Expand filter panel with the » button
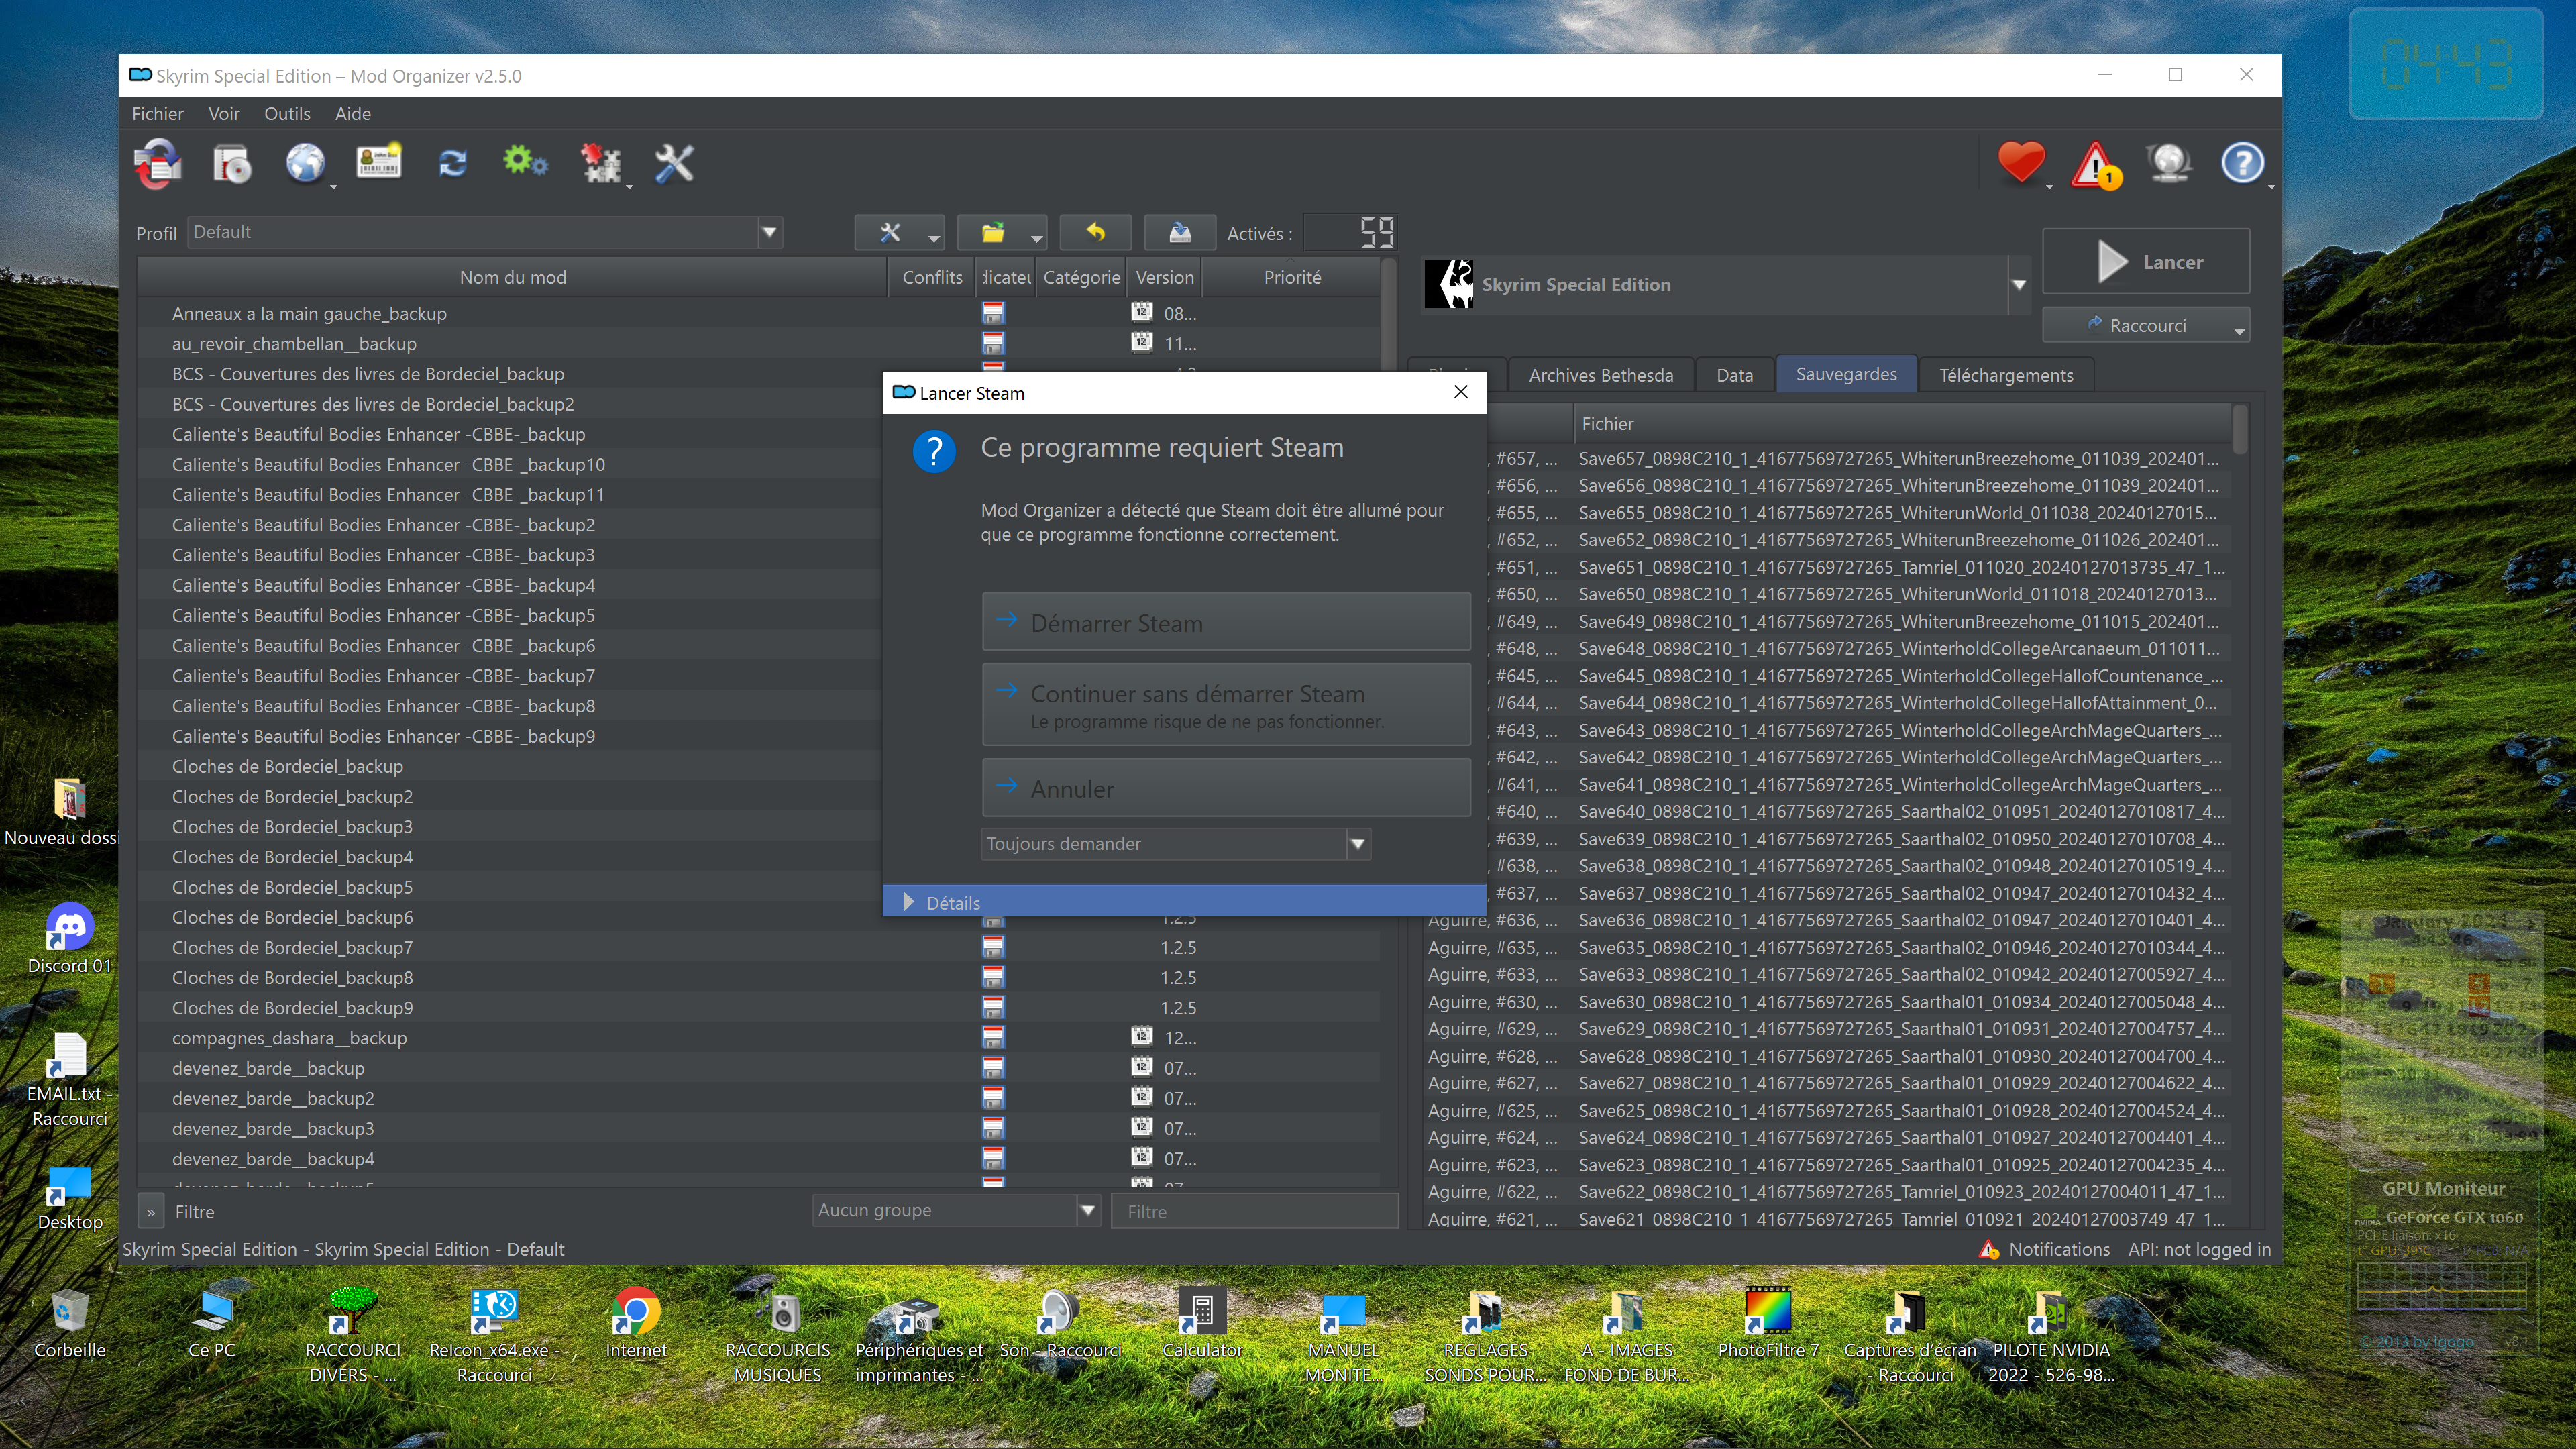 pyautogui.click(x=151, y=1212)
